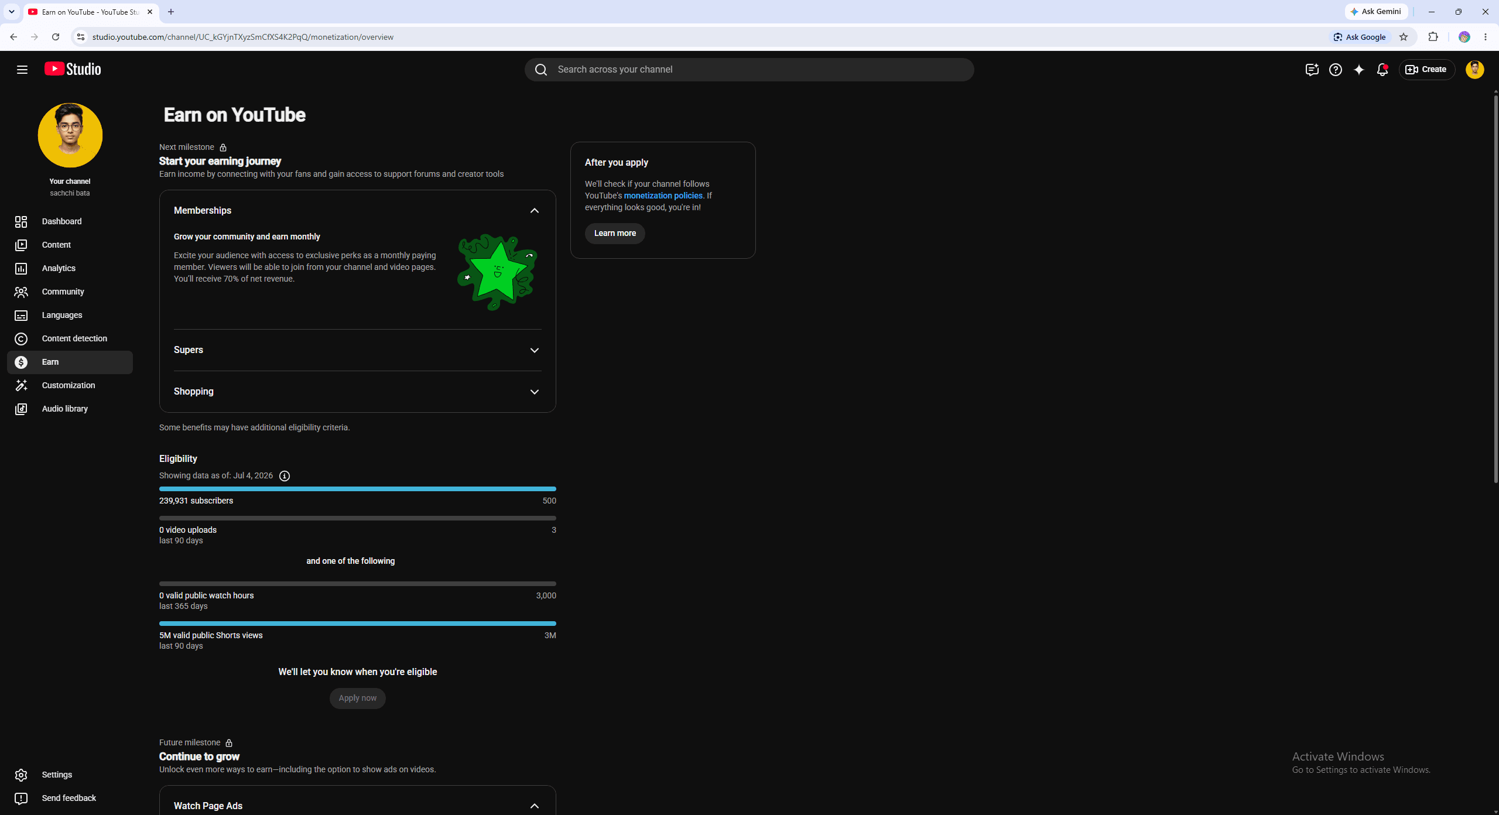
Task: Click the Search across your channel field
Action: pyautogui.click(x=749, y=70)
